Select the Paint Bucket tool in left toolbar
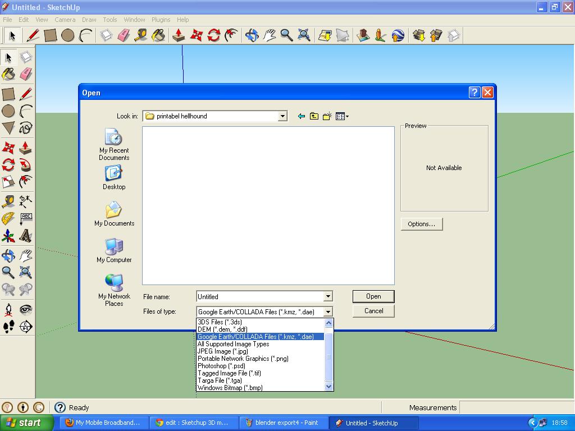Screen dimensions: 575x431 (8, 75)
